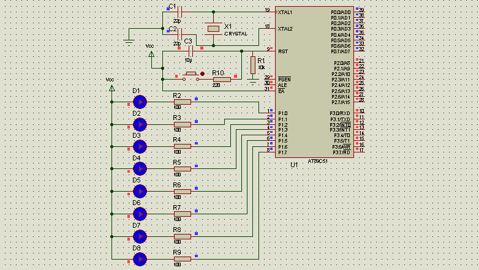Click resistor R9 body
This screenshot has width=479, height=270.
point(183,259)
